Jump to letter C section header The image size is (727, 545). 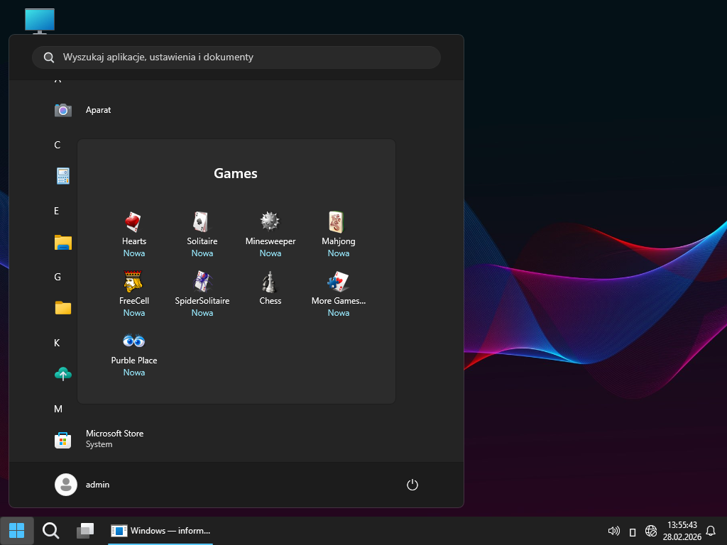[58, 145]
